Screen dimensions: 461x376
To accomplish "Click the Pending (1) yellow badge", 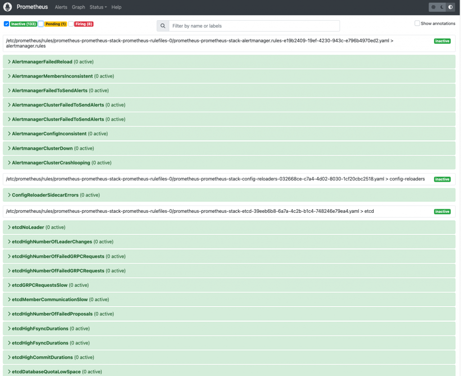I will pos(55,24).
